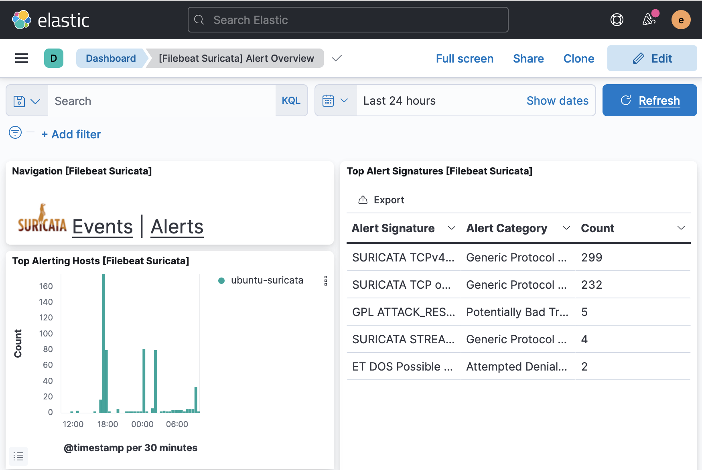702x470 pixels.
Task: Select the GPL ATTACK_RES signature cell
Action: [x=403, y=312]
